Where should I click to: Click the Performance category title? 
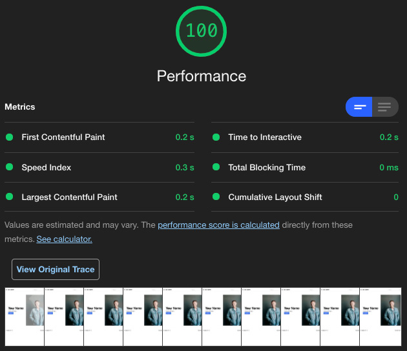pyautogui.click(x=202, y=76)
